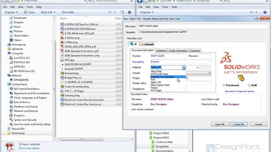This screenshot has height=152, width=271.
Task: Click the Help icon in right Explorer toolbar
Action: click(x=265, y=12)
